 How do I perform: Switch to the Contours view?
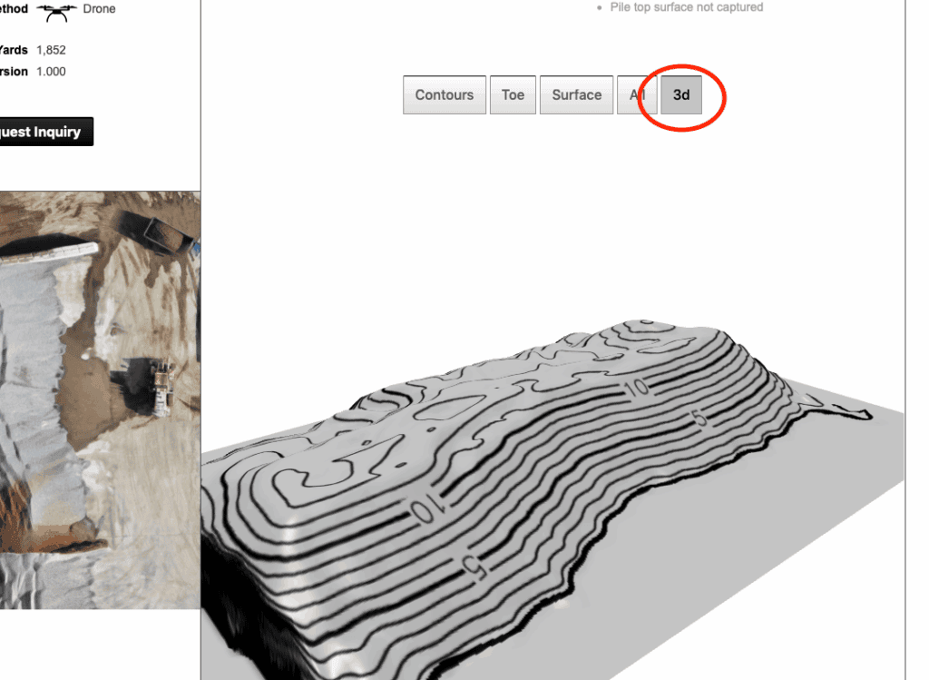tap(445, 94)
